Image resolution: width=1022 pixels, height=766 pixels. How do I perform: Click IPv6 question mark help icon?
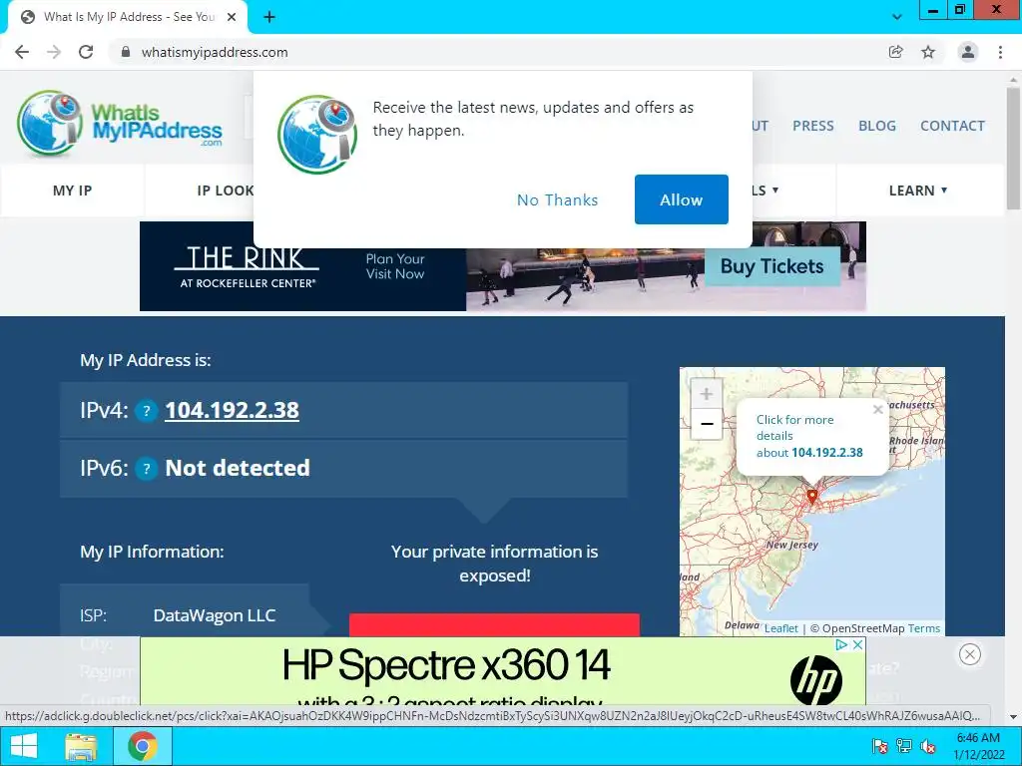pos(146,469)
